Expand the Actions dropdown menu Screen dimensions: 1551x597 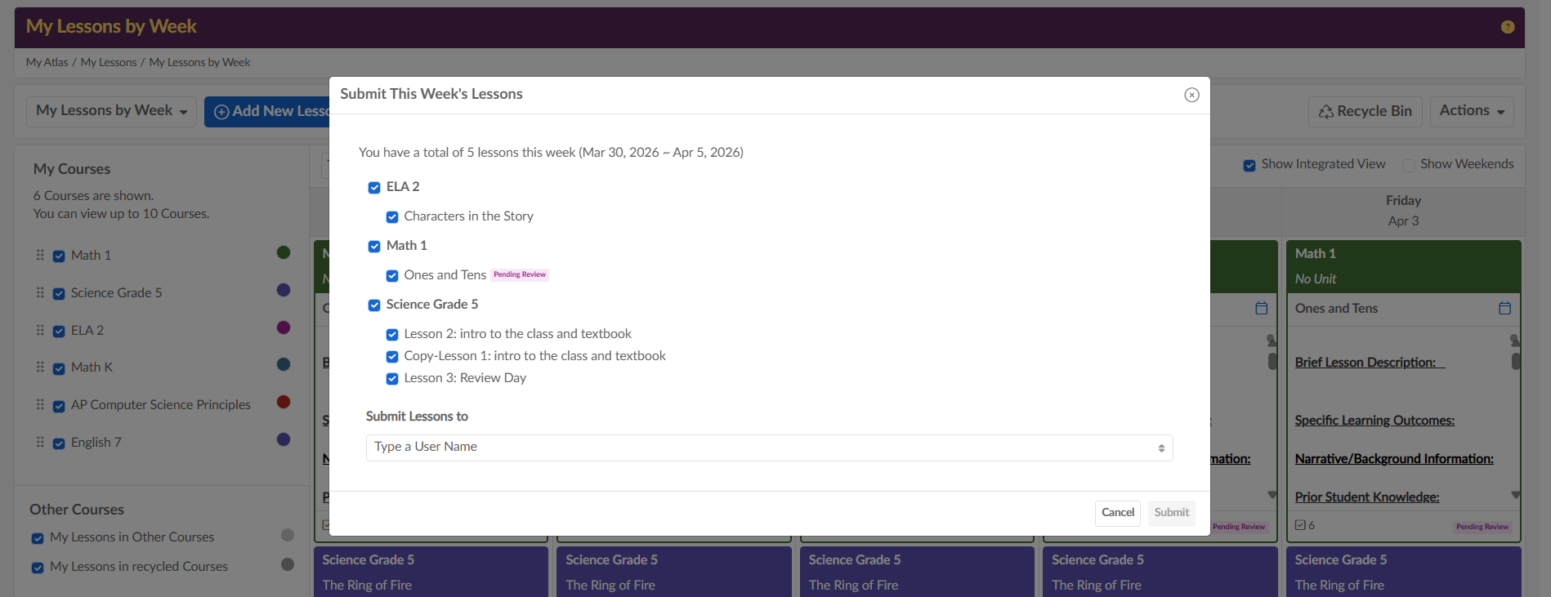click(x=1471, y=111)
